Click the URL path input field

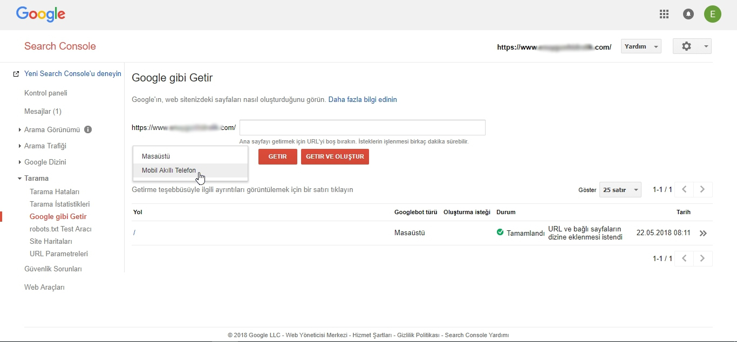click(x=363, y=127)
